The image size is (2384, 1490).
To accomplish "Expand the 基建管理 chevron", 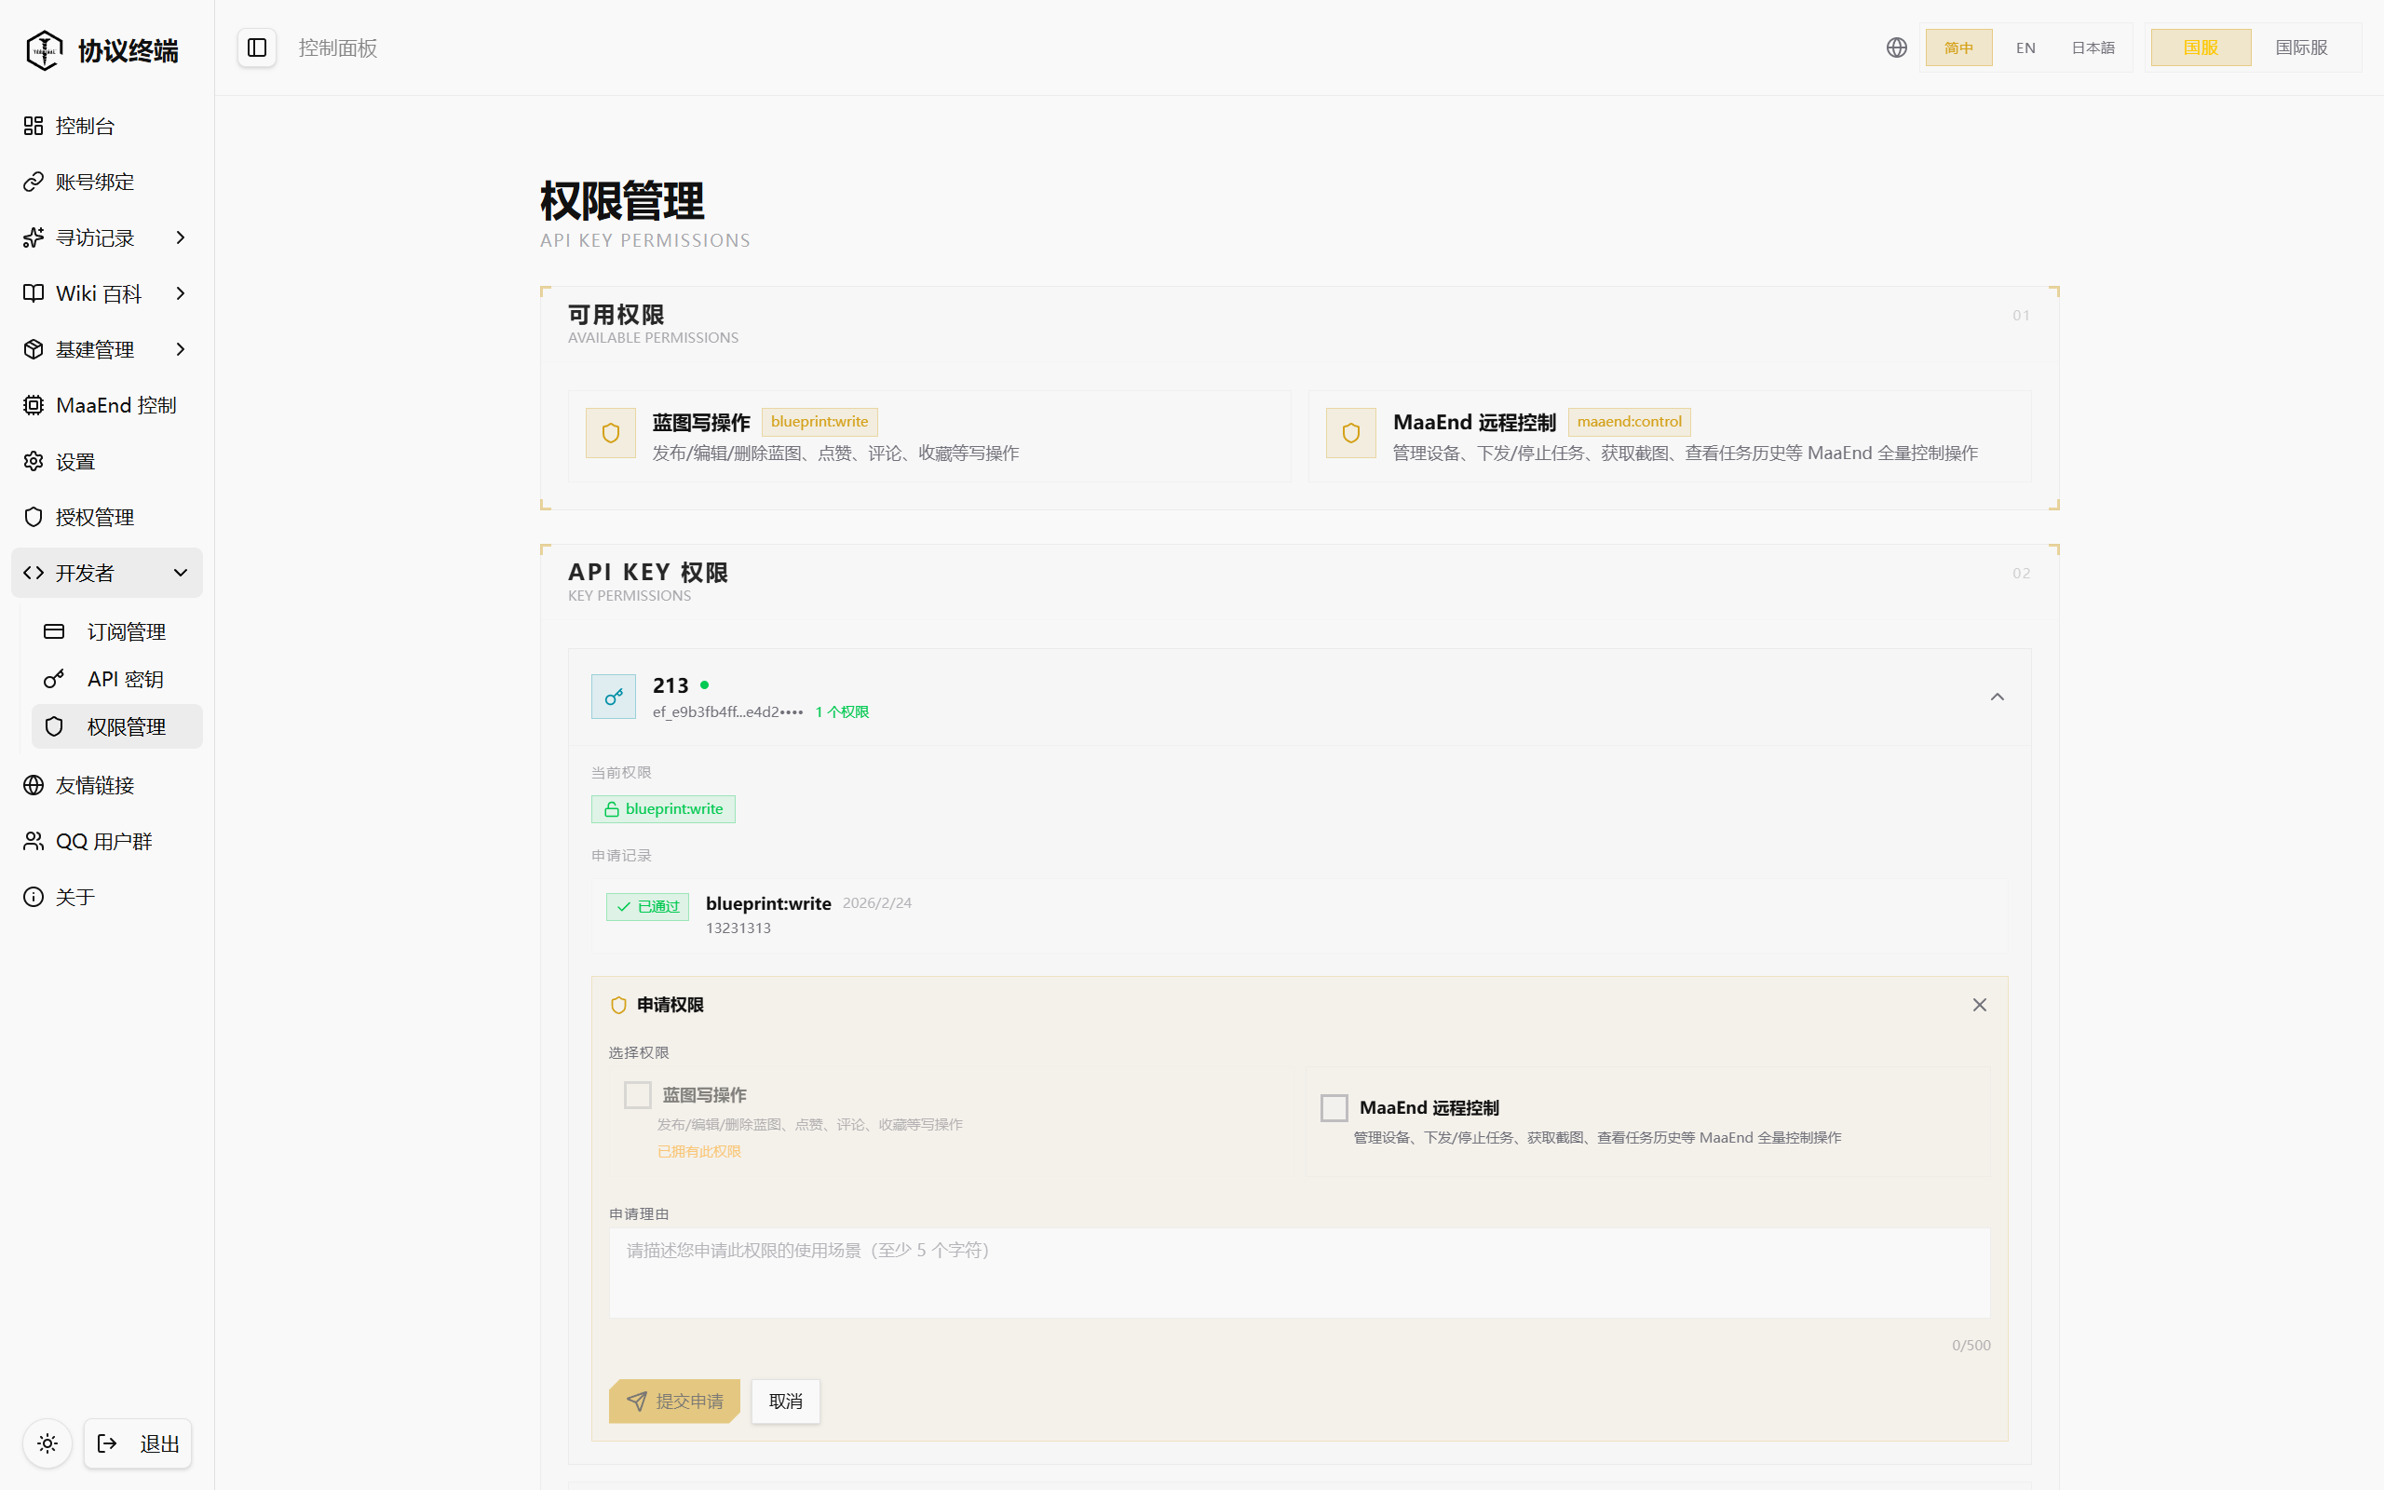I will point(181,349).
